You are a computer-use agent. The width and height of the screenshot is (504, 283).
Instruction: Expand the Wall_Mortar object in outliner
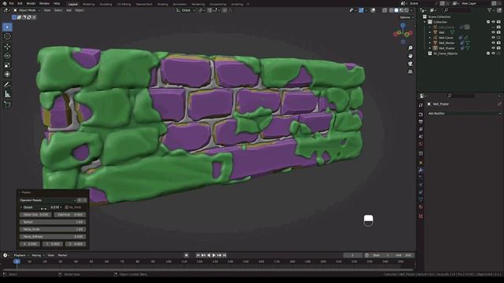[x=430, y=43]
